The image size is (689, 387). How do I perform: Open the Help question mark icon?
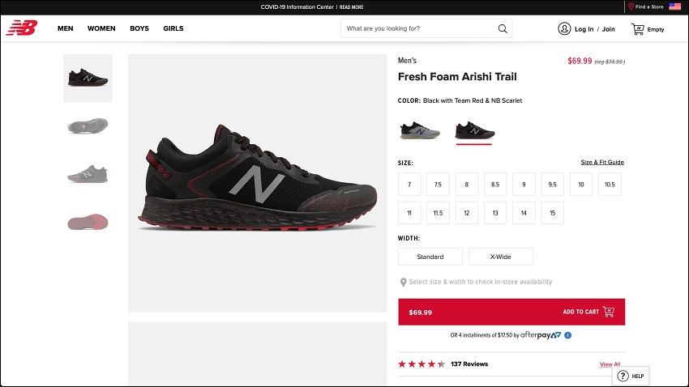623,376
